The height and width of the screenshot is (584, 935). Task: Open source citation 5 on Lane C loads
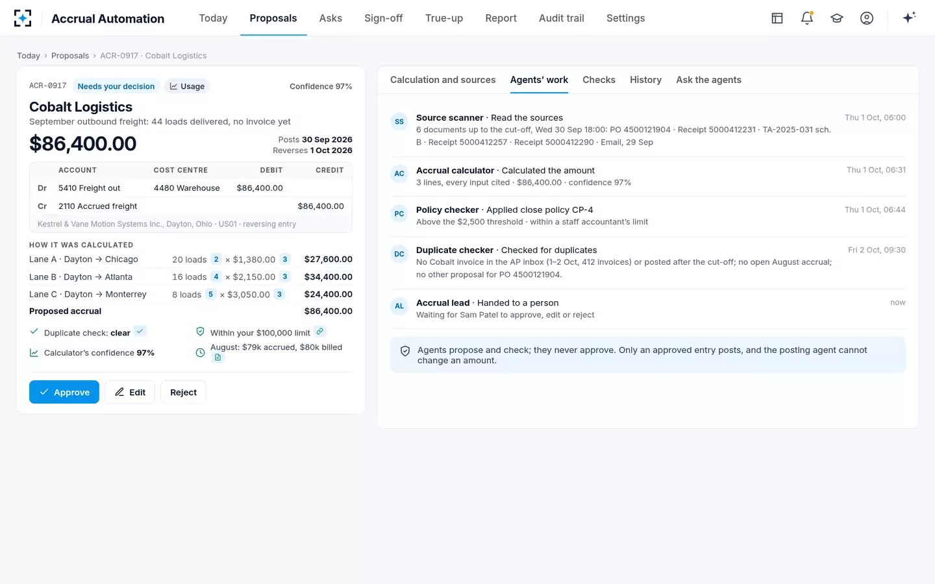(210, 295)
